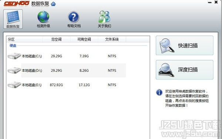The image size is (222, 139).
Task: Select drive icon for 本地磁盘(D:\)
Action: [14, 70]
